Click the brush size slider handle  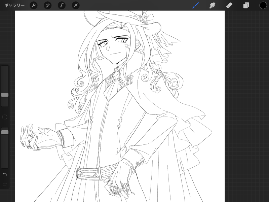tap(5, 95)
